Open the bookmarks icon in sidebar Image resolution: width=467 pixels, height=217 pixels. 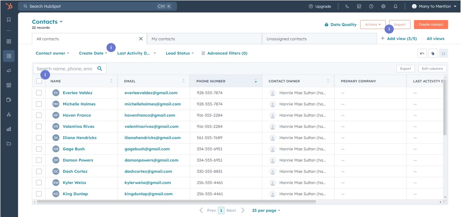(8, 20)
